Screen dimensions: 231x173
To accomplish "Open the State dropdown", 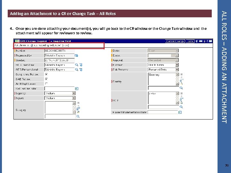I will click(x=163, y=51).
